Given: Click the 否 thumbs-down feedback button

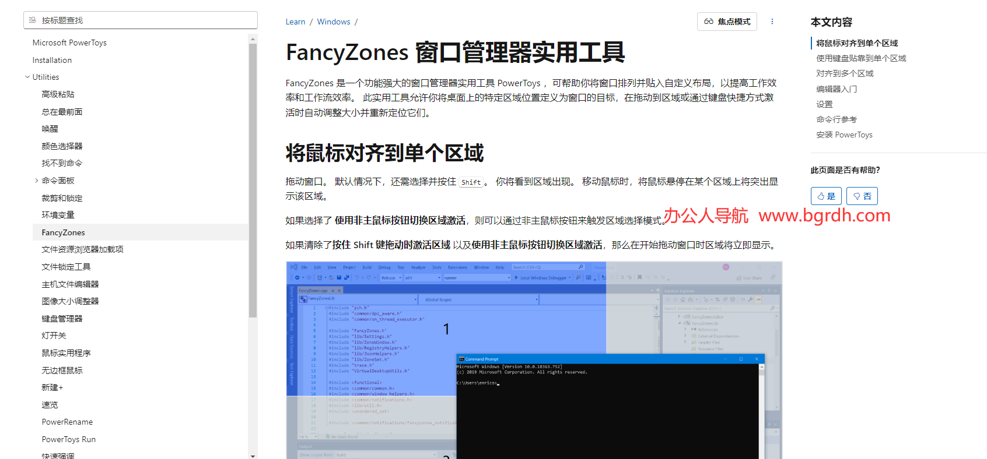Looking at the screenshot, I should click(862, 196).
